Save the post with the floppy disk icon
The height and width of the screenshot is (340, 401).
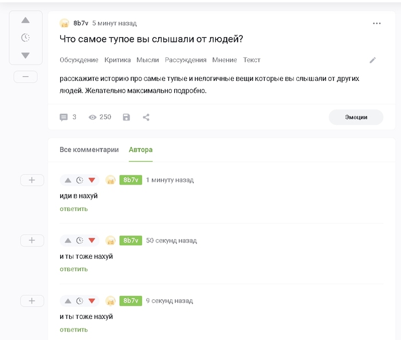[127, 118]
